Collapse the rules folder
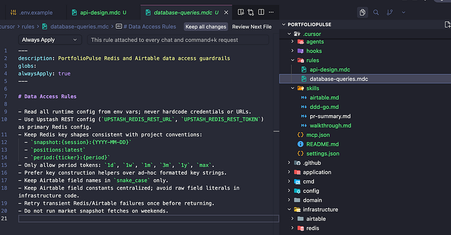451x235 pixels. pos(293,60)
